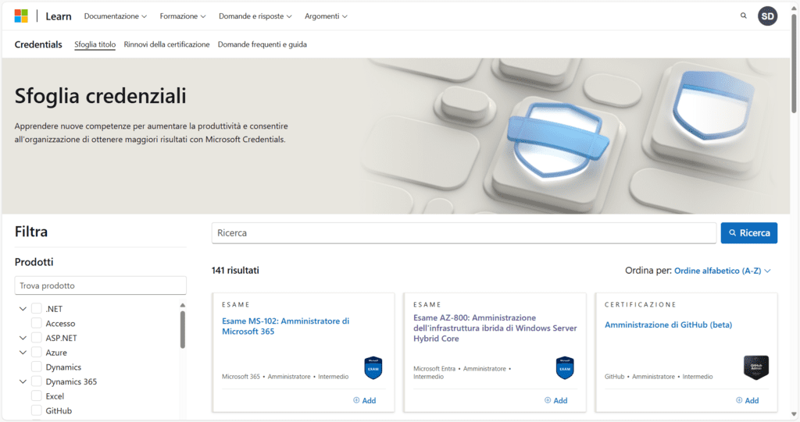Expand the Azure product tree
800x422 pixels.
pyautogui.click(x=23, y=352)
